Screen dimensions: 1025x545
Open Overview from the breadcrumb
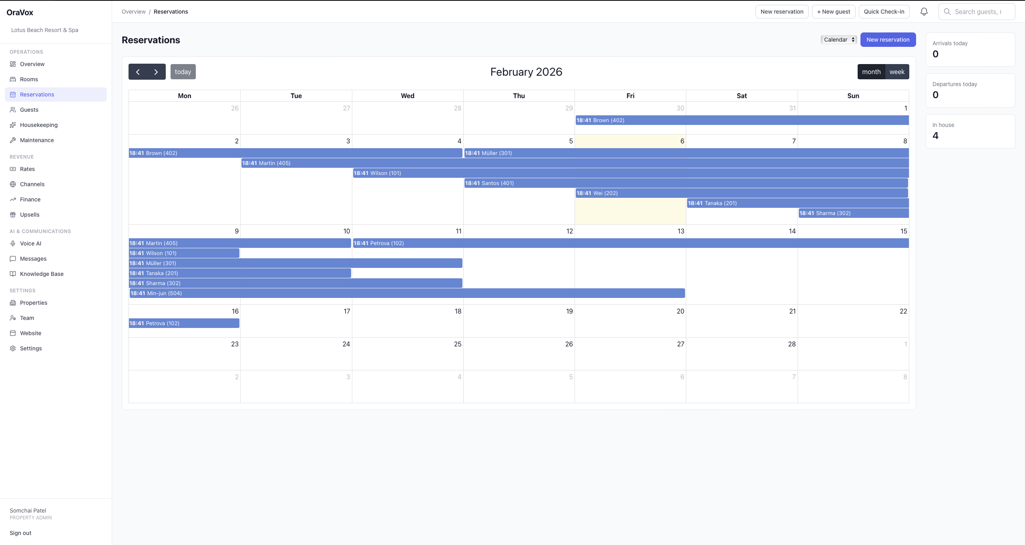point(133,12)
